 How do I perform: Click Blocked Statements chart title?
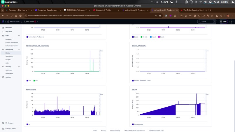(x=138, y=45)
